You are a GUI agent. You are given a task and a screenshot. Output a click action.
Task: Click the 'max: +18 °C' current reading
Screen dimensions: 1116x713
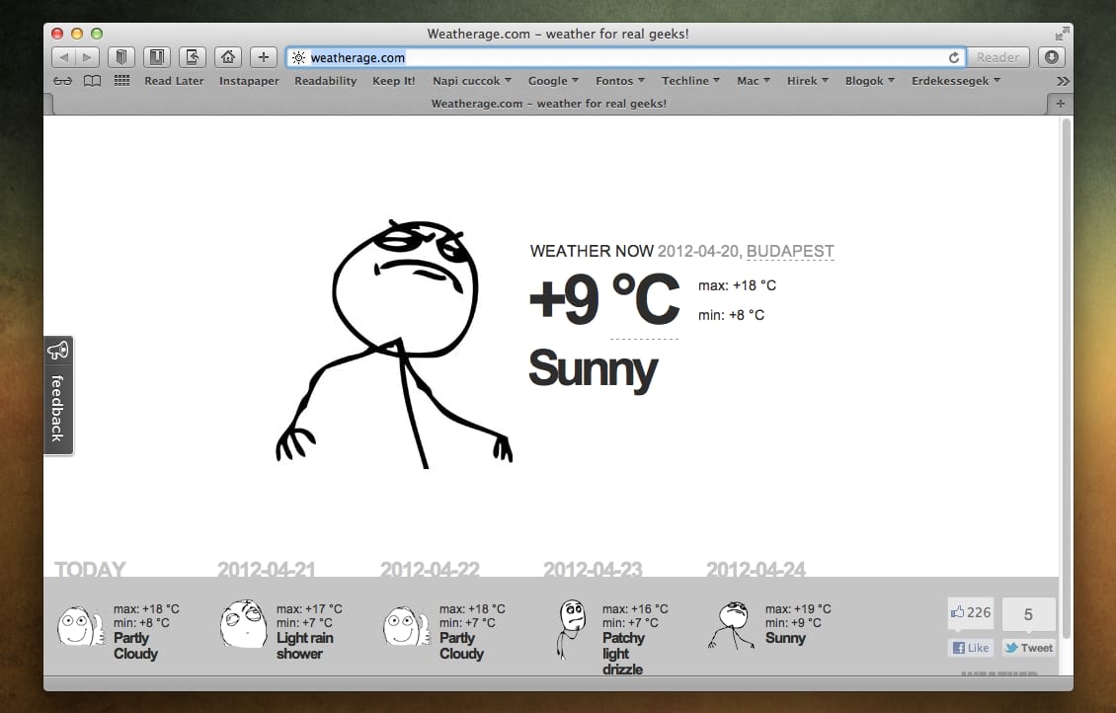click(x=737, y=285)
